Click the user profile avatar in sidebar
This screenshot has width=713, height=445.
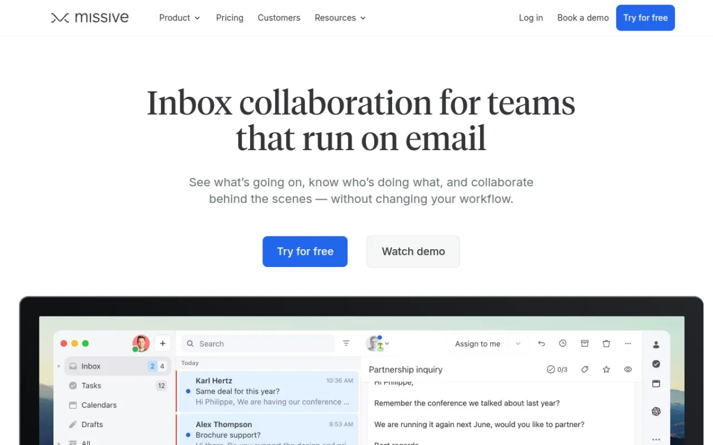point(141,344)
